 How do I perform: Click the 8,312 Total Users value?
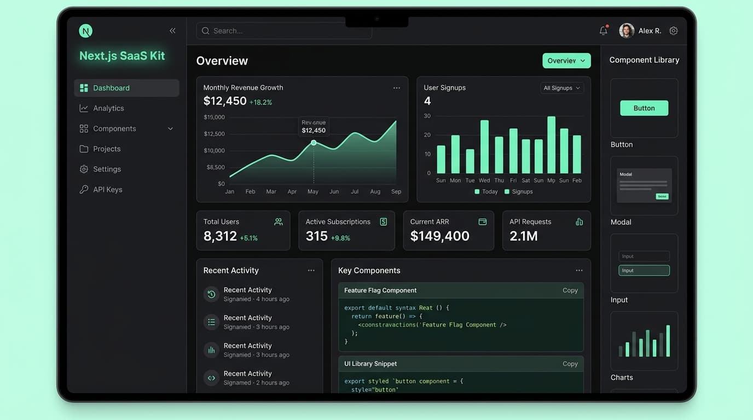(220, 236)
